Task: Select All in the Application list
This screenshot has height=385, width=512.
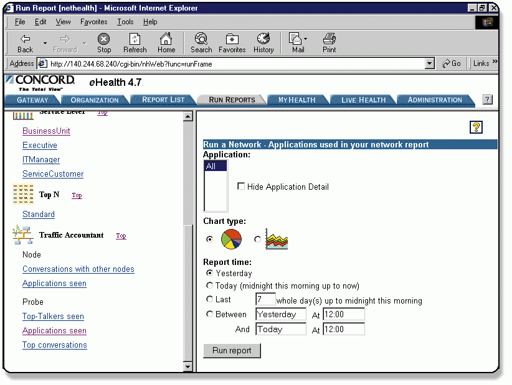Action: [215, 166]
